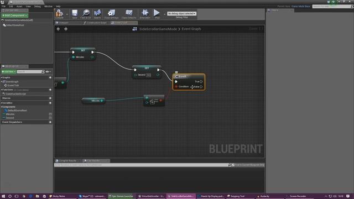Screen dimensions: 354x199
Task: Click the blueprint grid icon in breadcrumb
Action: coord(134,29)
